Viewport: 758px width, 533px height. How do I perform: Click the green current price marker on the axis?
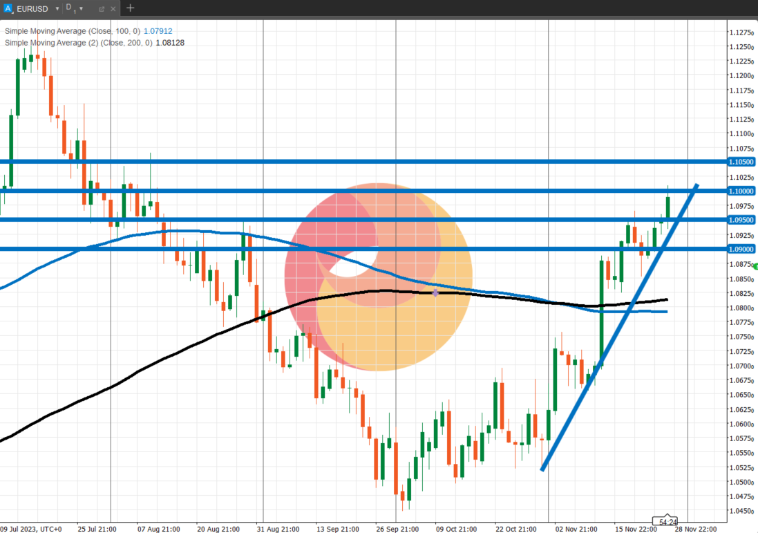click(756, 267)
